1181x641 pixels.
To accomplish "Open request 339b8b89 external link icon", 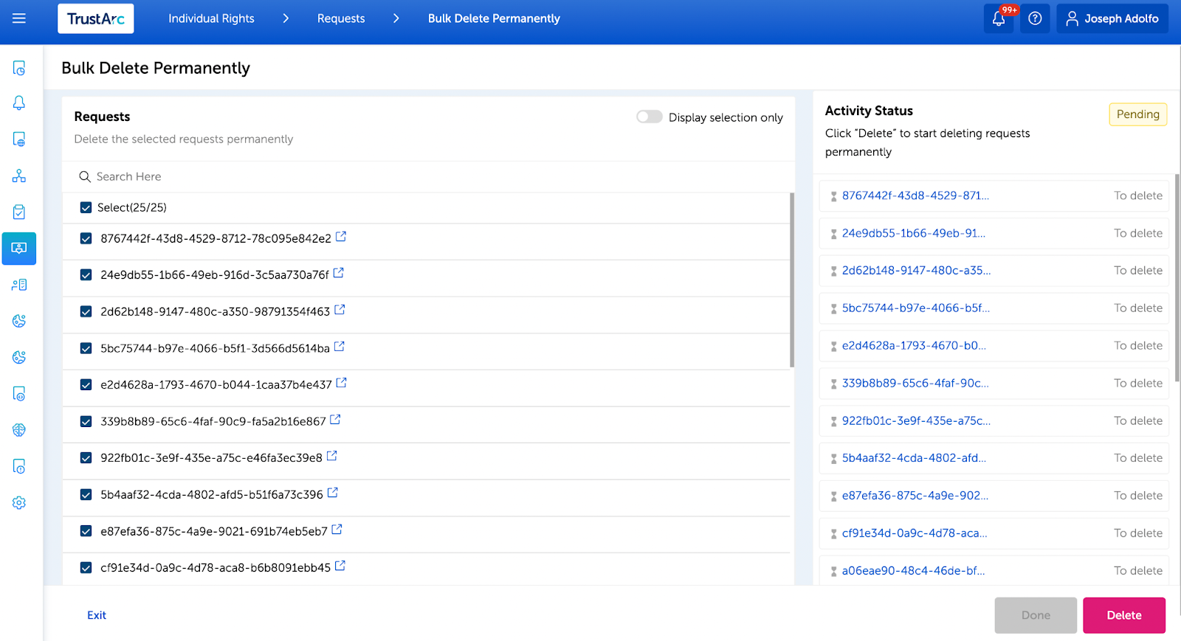I will point(335,420).
